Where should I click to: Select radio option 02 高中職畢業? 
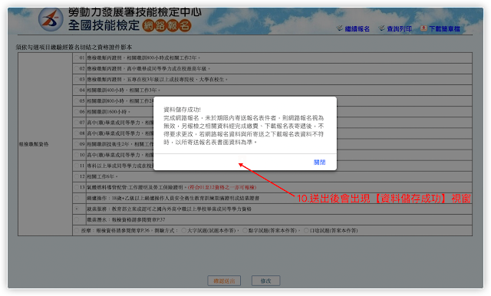[77, 68]
